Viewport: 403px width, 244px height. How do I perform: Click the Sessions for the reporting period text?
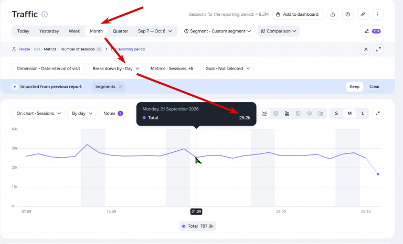[x=229, y=14]
